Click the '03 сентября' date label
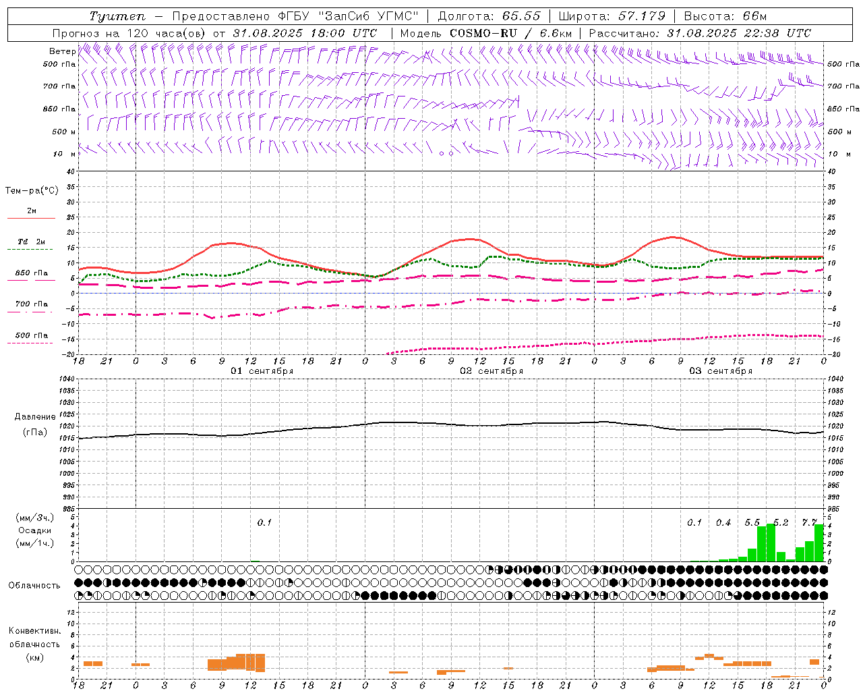863x691 pixels. (x=721, y=371)
